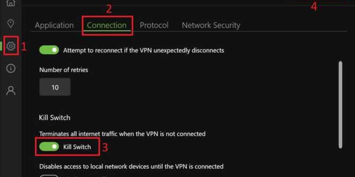Open the Protocol tab
This screenshot has width=355, height=177.
154,25
